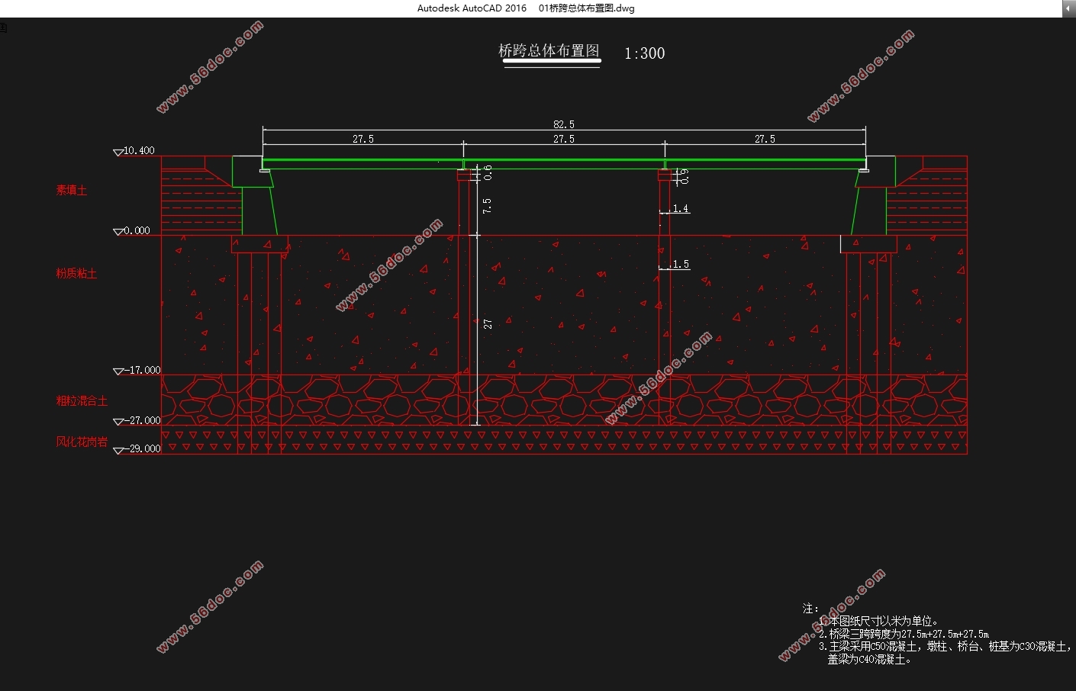
Task: Click the Autodesk AutoCAD 2016 title text
Action: [x=472, y=8]
